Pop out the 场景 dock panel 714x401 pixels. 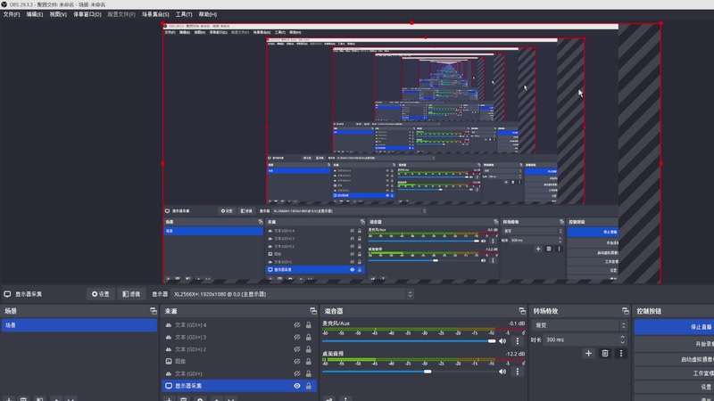(153, 311)
